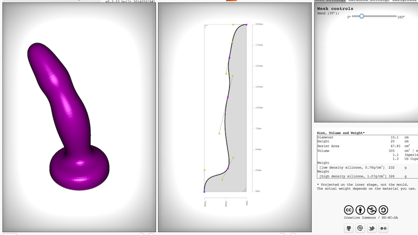Grab the yellow handle near 40mm height
Screen dimensions: 418x235
click(x=233, y=158)
